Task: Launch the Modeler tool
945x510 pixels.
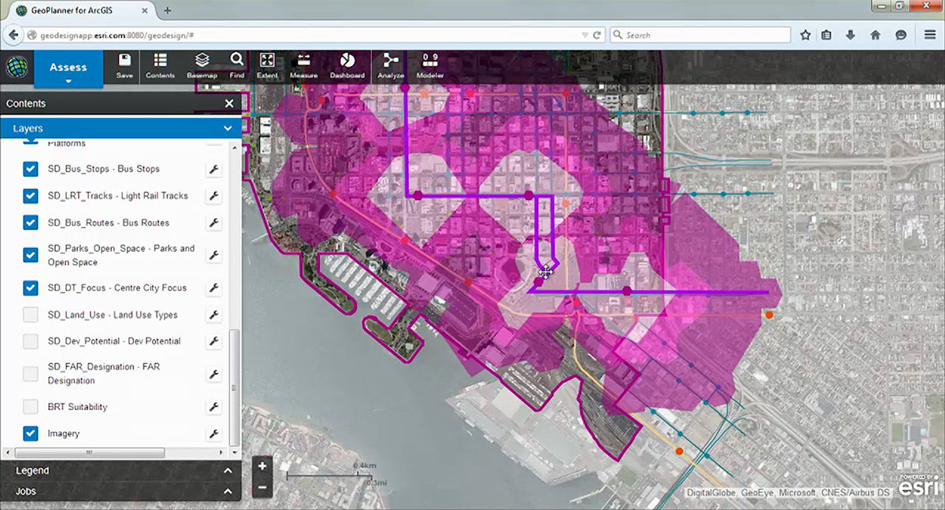Action: (x=430, y=66)
